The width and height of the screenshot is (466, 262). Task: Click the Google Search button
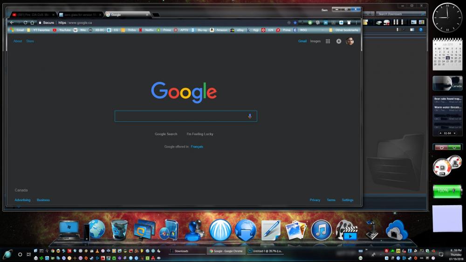pos(166,134)
